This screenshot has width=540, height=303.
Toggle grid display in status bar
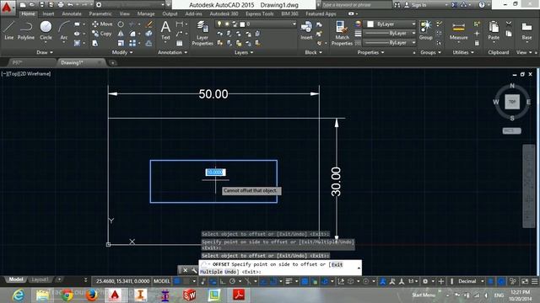(x=177, y=281)
